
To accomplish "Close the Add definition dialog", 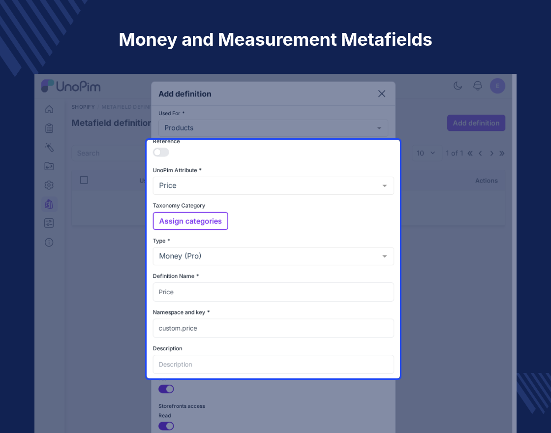I will tap(382, 94).
